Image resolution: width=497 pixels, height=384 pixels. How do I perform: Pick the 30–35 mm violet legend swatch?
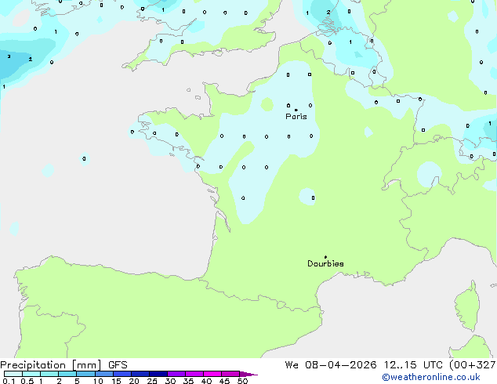176,374
